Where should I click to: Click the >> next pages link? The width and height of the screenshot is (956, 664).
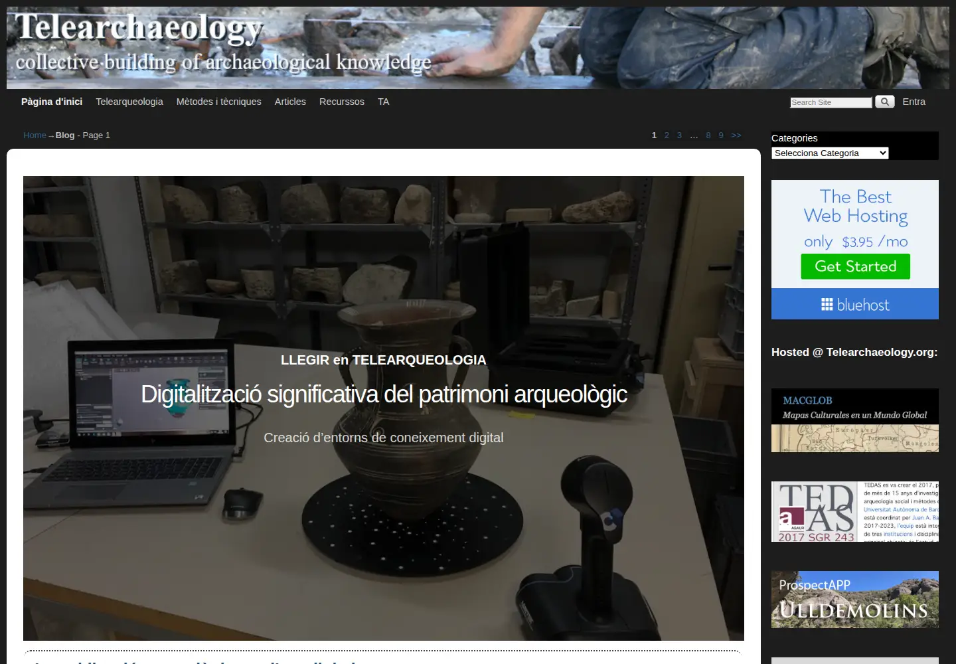pyautogui.click(x=736, y=135)
